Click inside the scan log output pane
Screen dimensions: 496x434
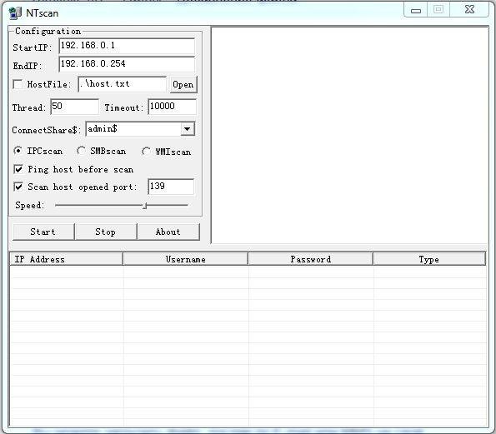click(350, 135)
